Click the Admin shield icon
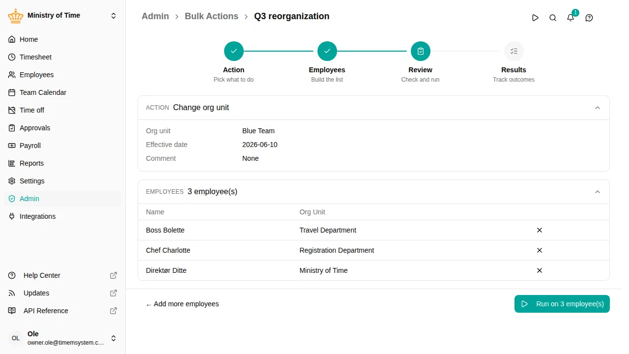This screenshot has width=629, height=354. (x=12, y=199)
